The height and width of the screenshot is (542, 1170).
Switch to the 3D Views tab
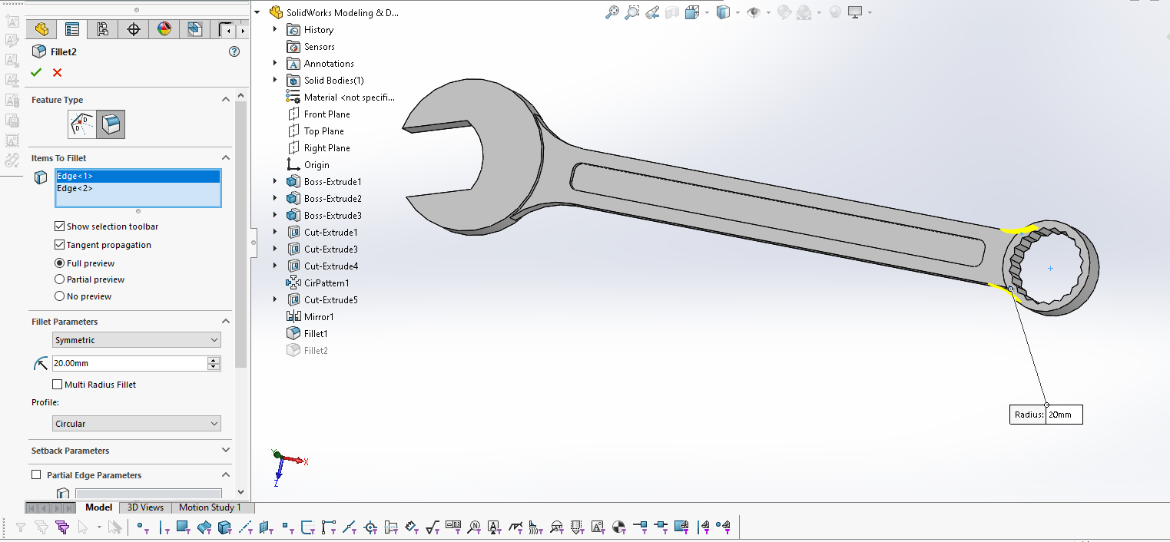(x=145, y=507)
